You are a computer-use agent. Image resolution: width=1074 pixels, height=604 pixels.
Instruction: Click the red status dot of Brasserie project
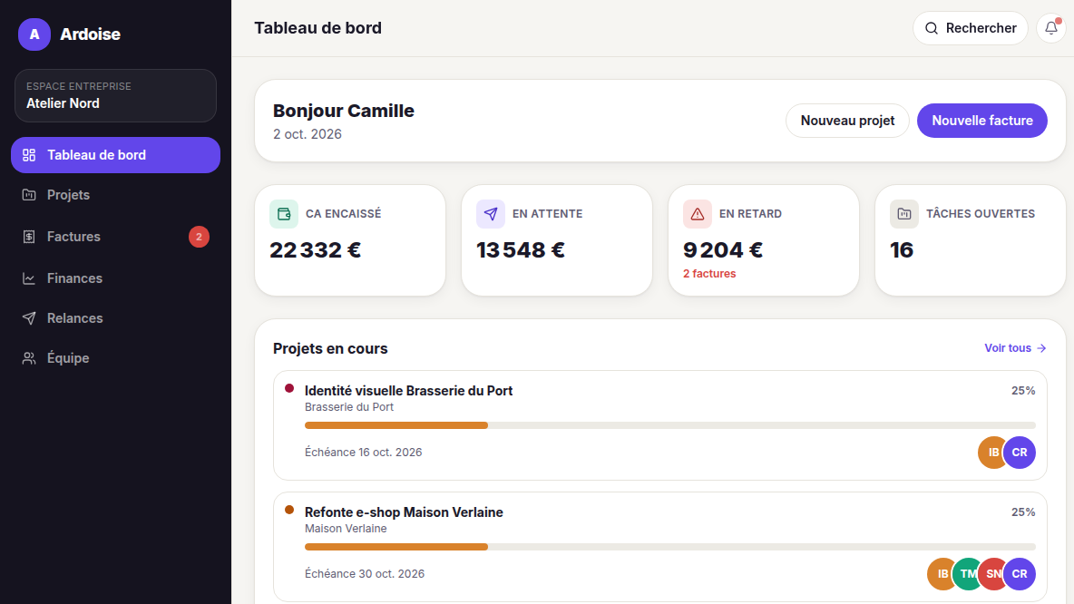(x=289, y=388)
